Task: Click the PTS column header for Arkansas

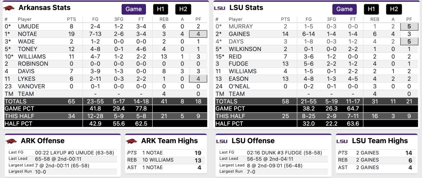Action: click(71, 19)
